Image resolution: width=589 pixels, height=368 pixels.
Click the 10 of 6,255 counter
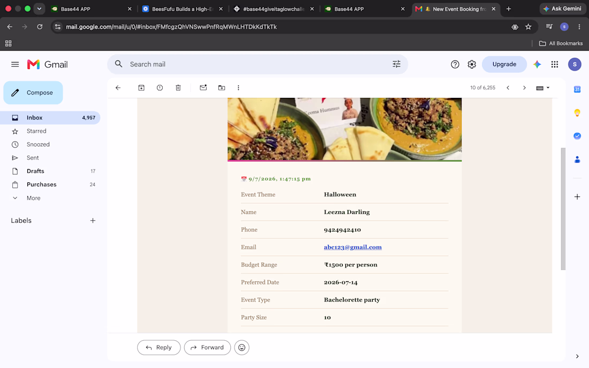(482, 88)
